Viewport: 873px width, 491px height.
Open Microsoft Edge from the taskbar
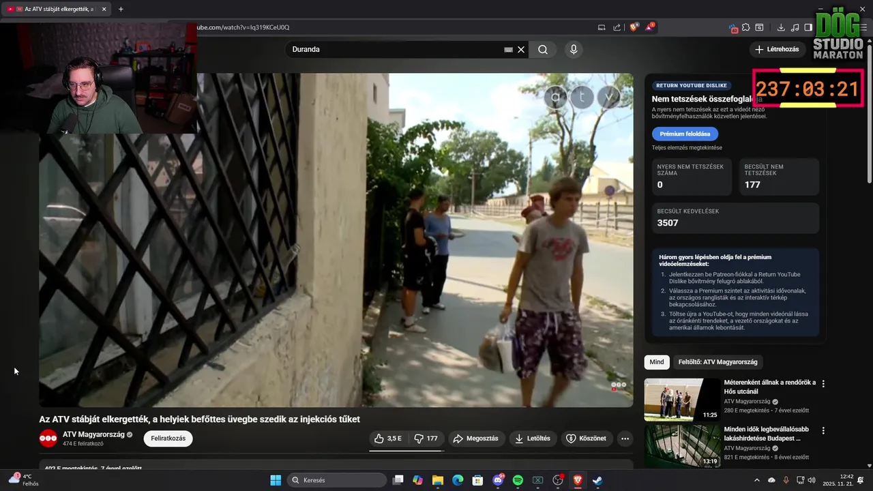coord(458,480)
